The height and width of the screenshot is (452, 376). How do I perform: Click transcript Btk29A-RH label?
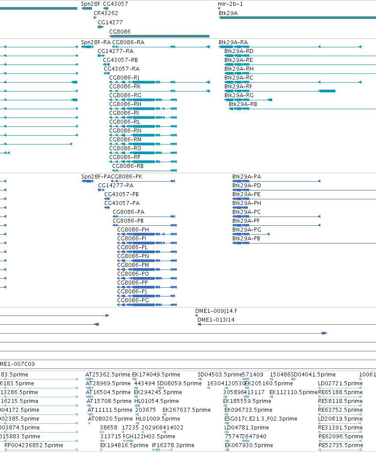[x=239, y=68]
